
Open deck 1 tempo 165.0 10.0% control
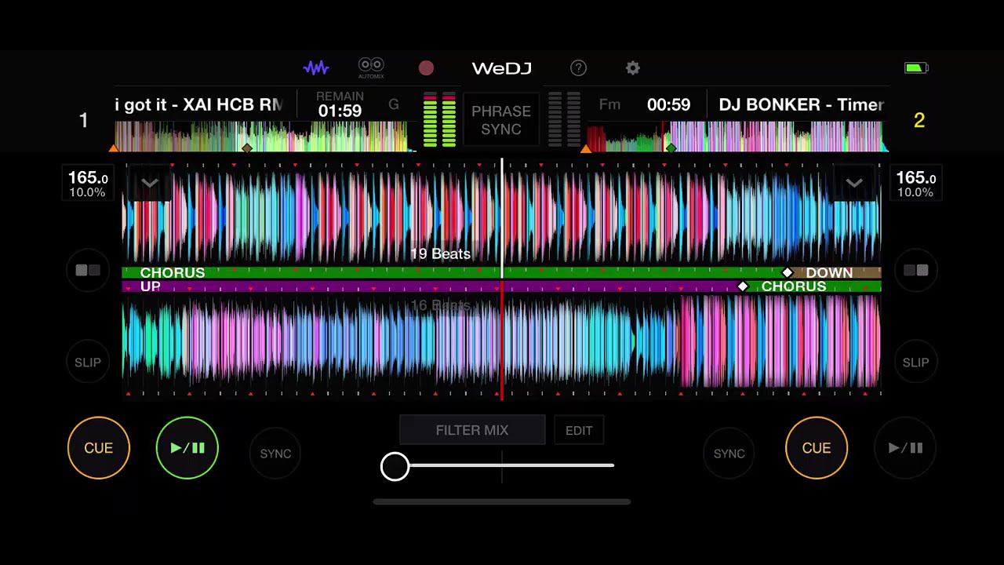(88, 184)
